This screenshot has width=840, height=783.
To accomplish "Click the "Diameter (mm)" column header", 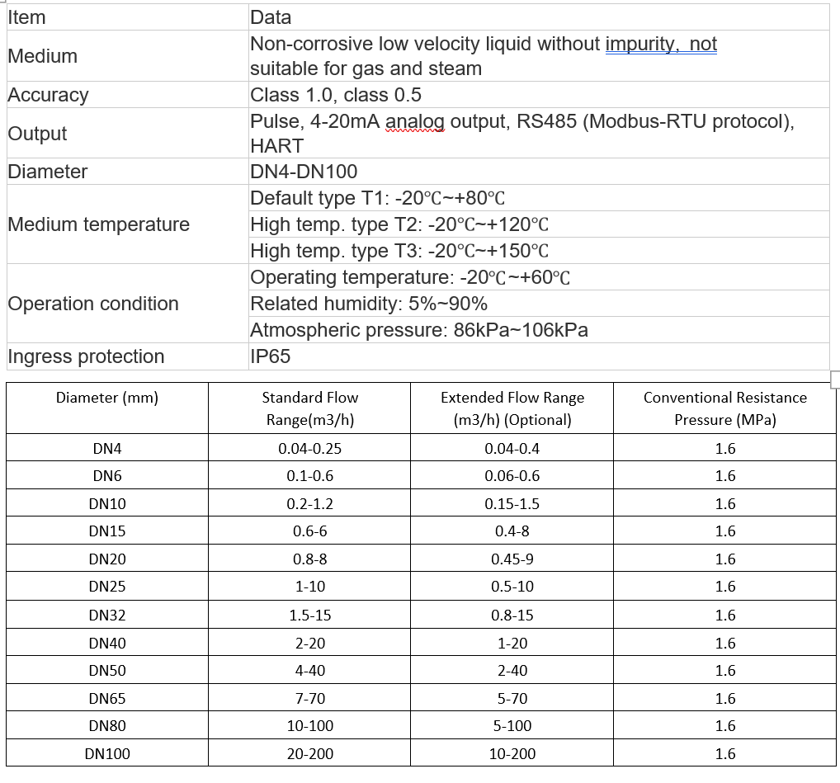I will pos(107,398).
